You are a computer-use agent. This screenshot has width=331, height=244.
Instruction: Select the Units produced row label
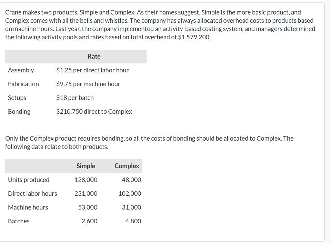[29, 180]
